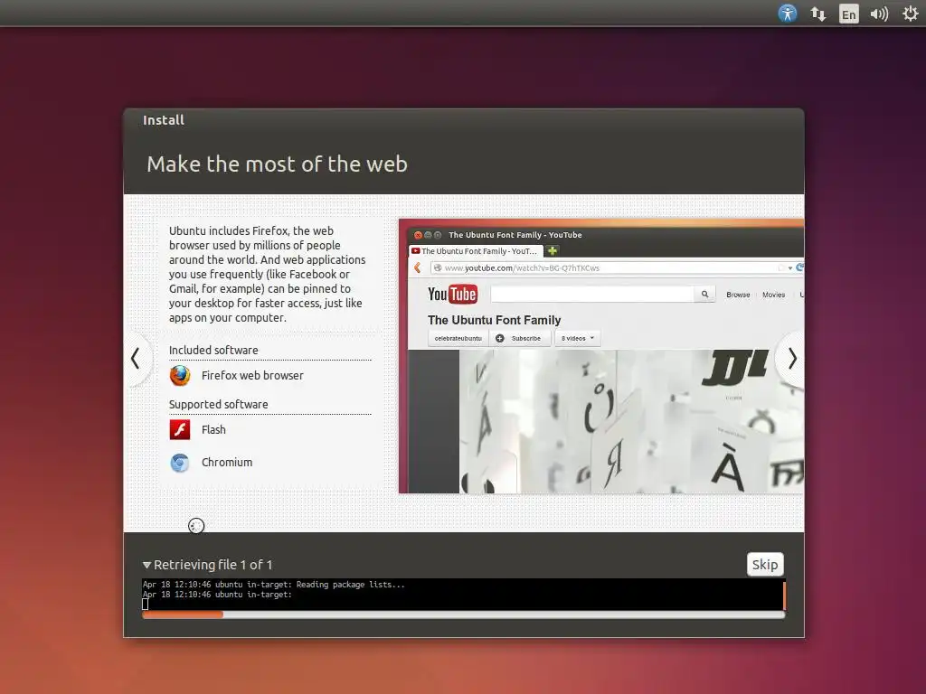Click the installation progress bar
This screenshot has width=926, height=694.
464,614
